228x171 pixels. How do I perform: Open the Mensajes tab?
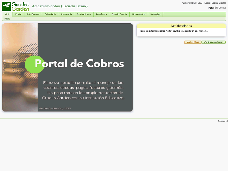coord(155,14)
